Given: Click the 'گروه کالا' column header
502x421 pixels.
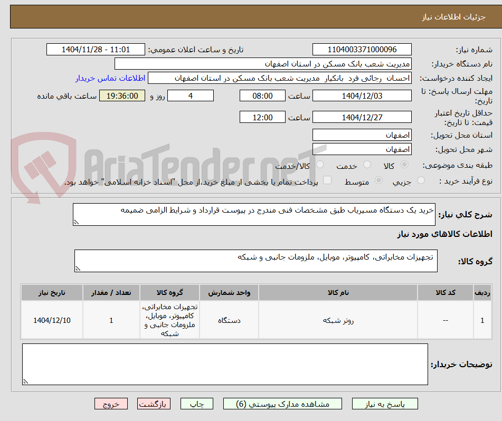Looking at the screenshot, I should [169, 292].
